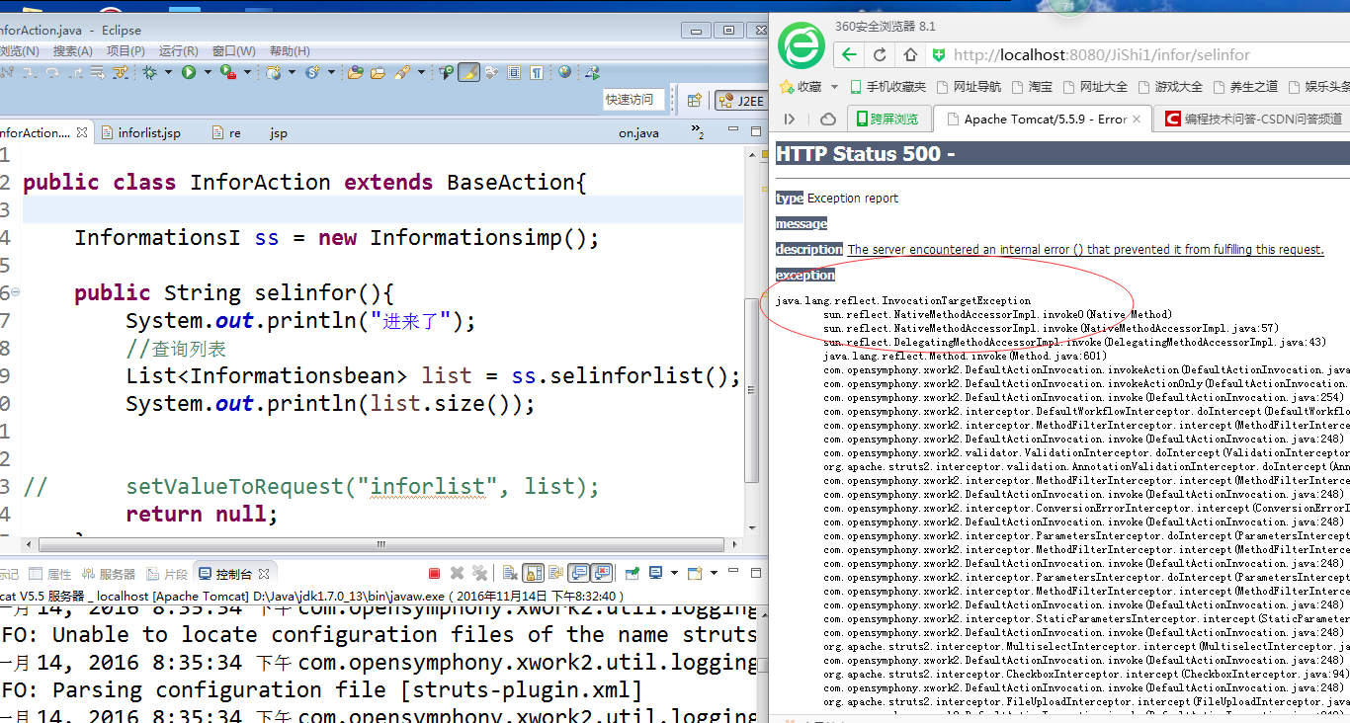Open the Open Console dropdown arrow

coord(714,573)
